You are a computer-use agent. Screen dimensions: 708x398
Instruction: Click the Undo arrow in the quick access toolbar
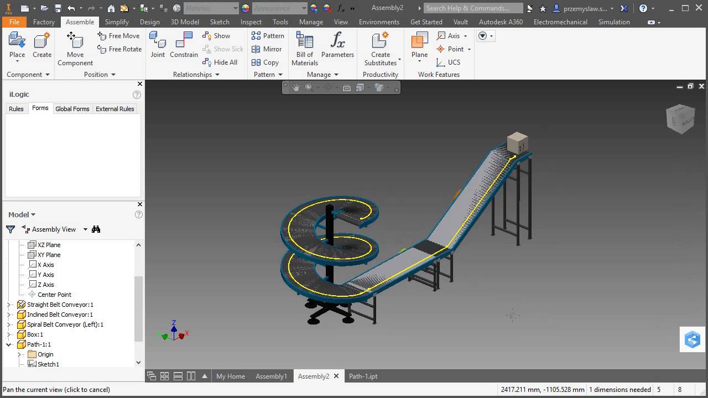click(71, 8)
